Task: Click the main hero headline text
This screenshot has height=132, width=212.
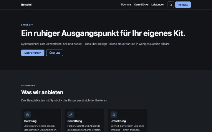Action: (x=103, y=33)
